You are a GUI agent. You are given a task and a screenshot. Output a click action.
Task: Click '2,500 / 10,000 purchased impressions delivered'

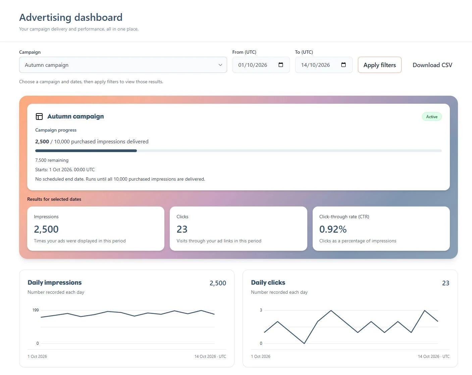pos(92,142)
